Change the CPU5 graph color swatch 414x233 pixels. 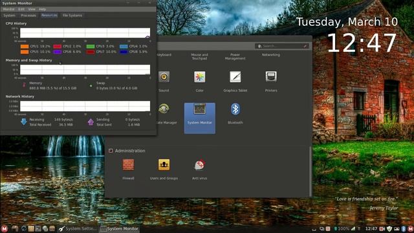click(25, 52)
